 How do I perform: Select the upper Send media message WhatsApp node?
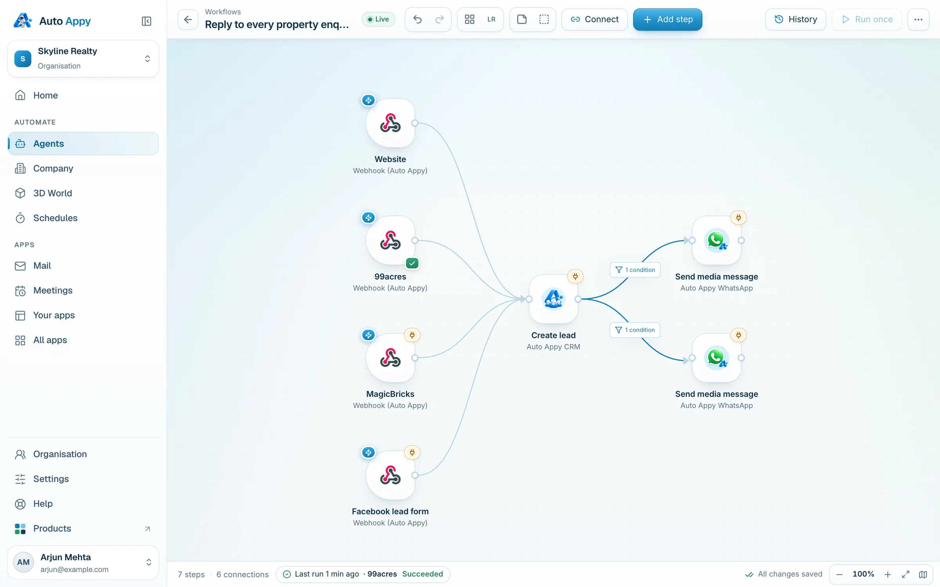[x=716, y=240]
